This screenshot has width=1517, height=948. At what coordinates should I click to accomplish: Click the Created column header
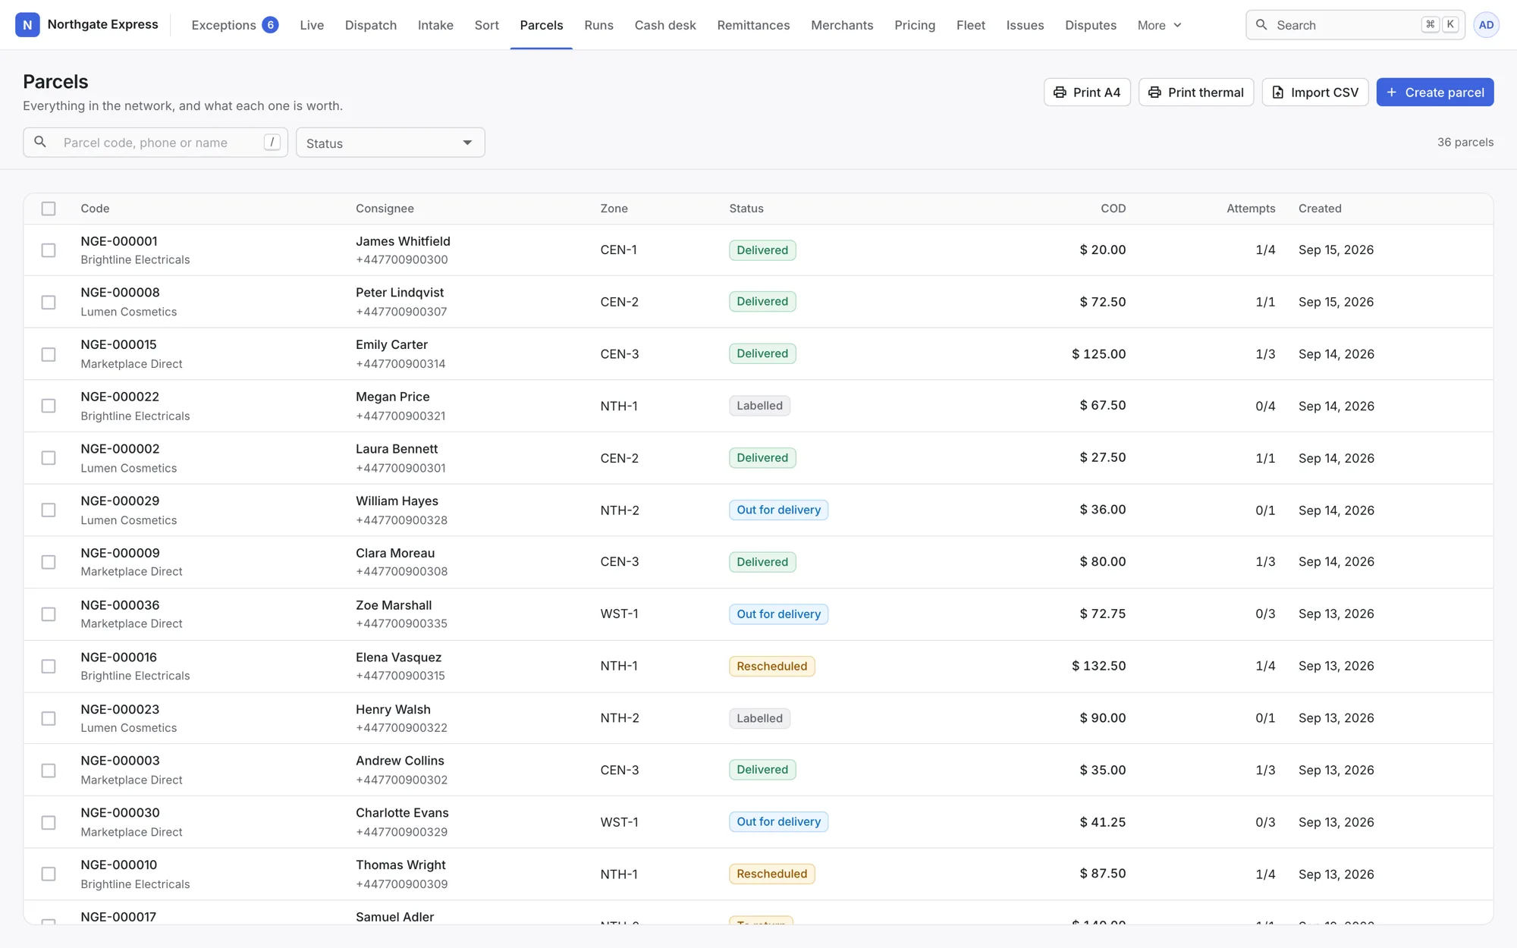[x=1320, y=209]
